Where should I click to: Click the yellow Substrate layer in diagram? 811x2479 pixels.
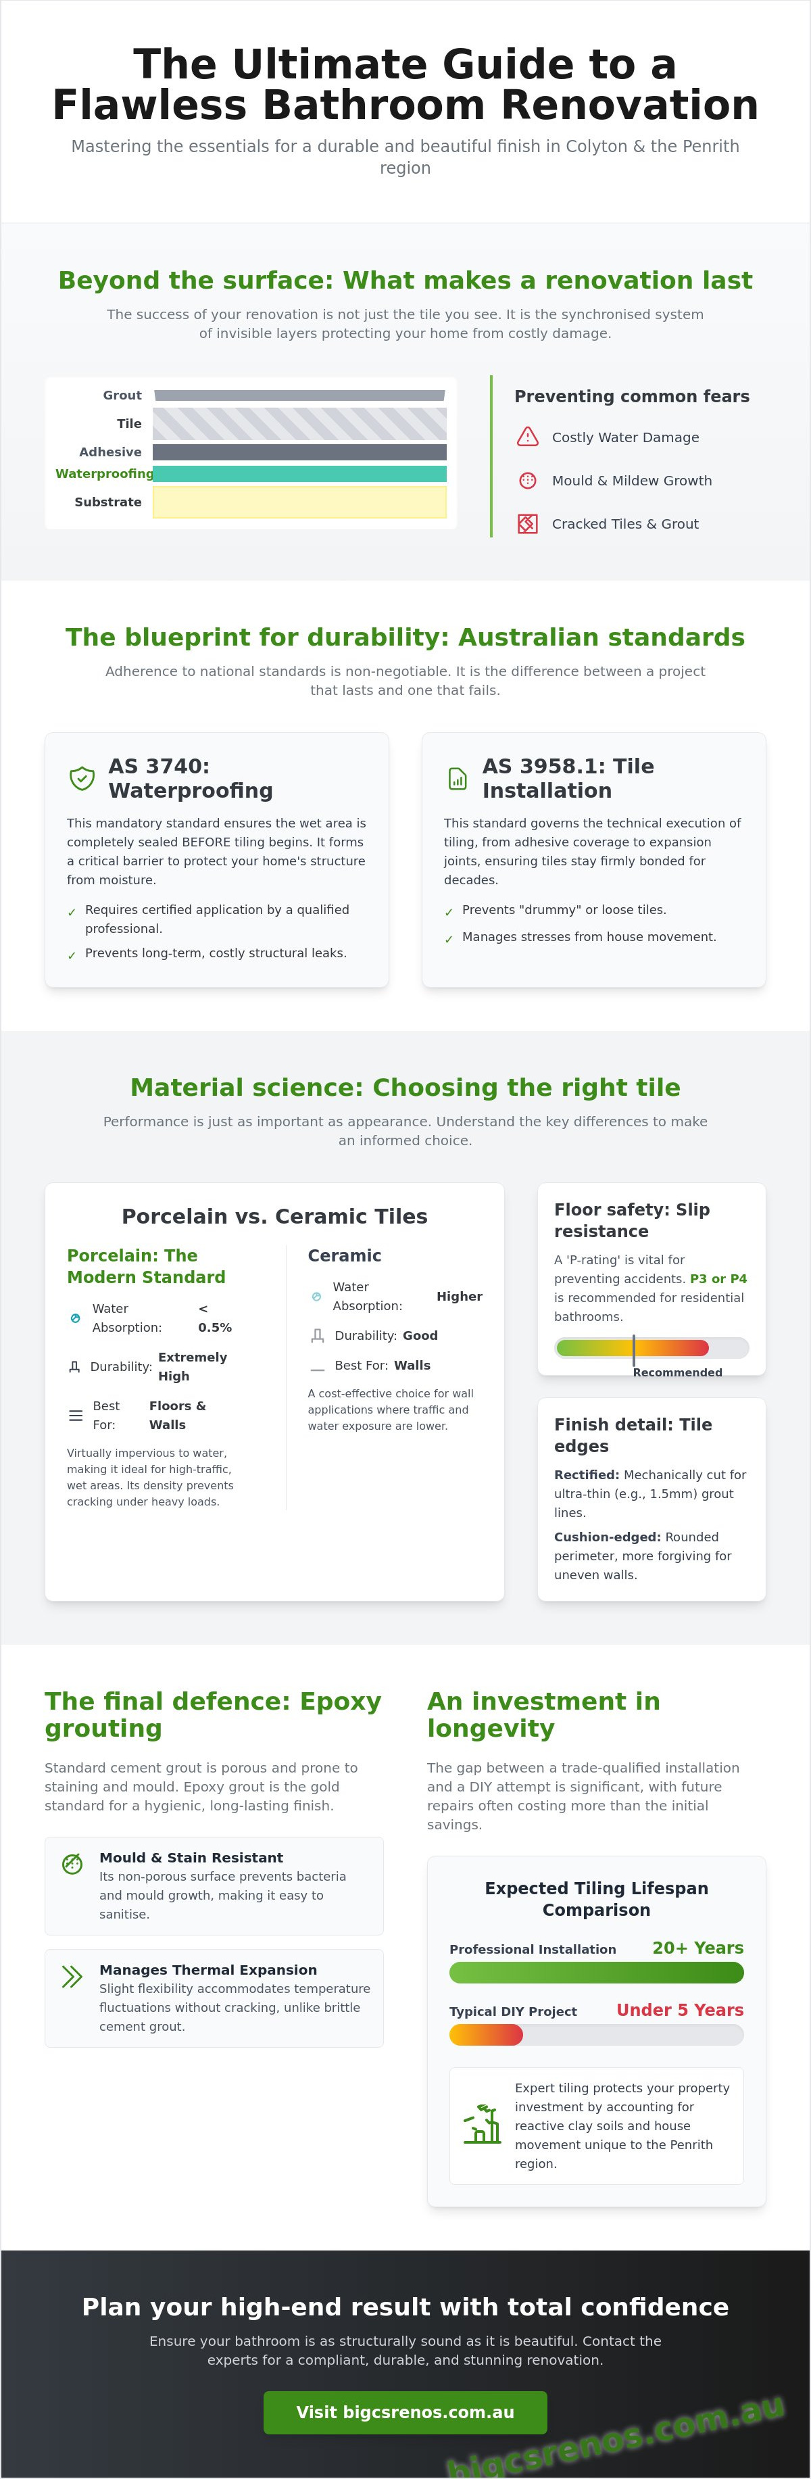(299, 502)
